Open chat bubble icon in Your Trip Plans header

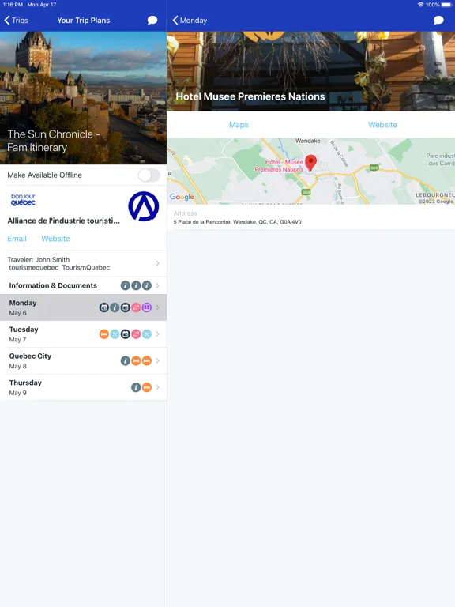pyautogui.click(x=152, y=20)
